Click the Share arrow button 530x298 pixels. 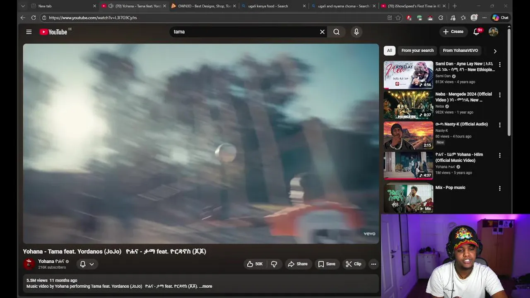tap(298, 264)
